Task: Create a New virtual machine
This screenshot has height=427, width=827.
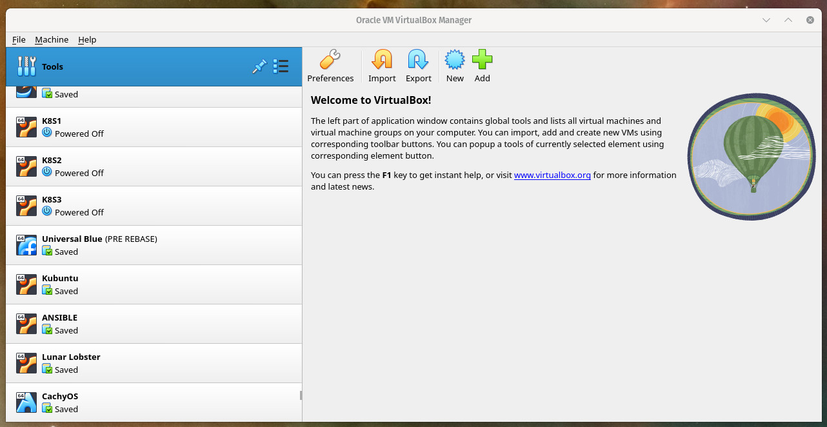Action: [x=455, y=60]
